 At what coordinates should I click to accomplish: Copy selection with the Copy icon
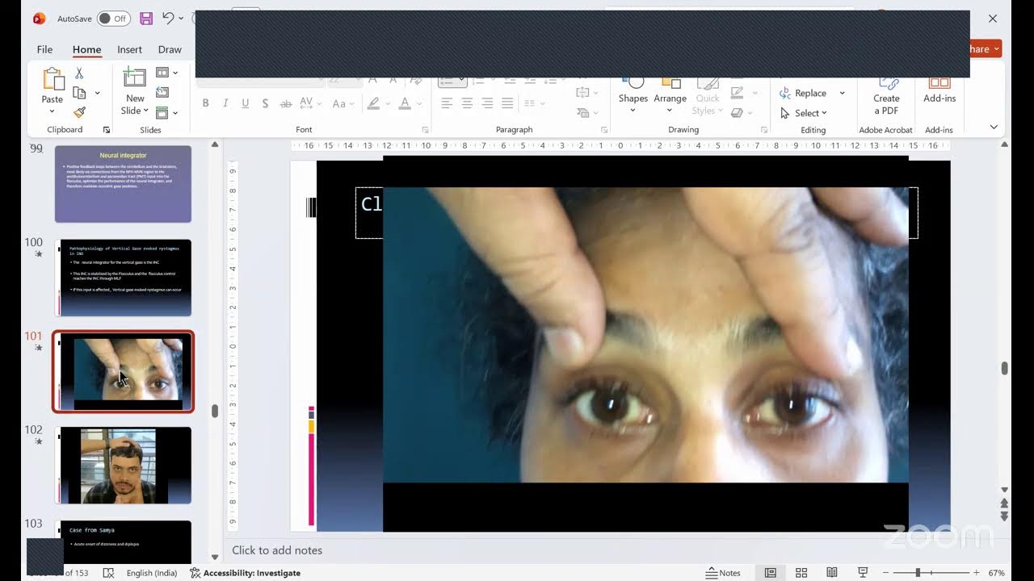pyautogui.click(x=79, y=93)
